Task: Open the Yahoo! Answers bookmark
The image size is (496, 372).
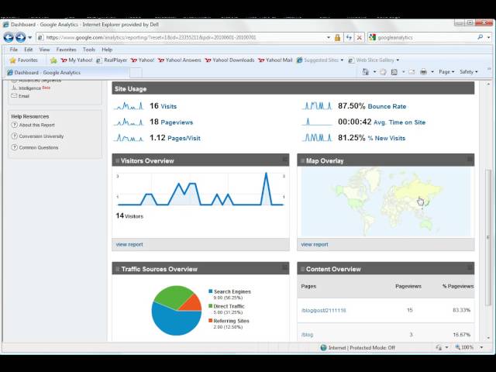Action: click(179, 60)
